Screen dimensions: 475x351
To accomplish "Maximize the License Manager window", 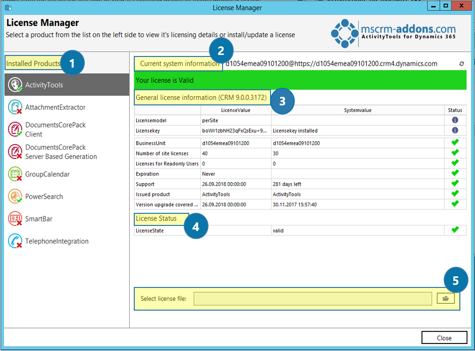I will (445, 6).
